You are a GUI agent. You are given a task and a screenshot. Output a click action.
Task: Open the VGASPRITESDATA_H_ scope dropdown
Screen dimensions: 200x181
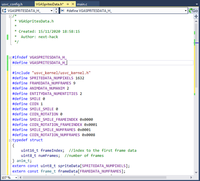click(52, 11)
